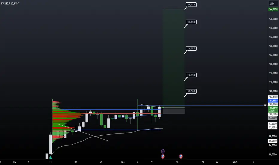Click the 100,620.0 price tag
This screenshot has width=279, height=165.
pyautogui.click(x=273, y=114)
